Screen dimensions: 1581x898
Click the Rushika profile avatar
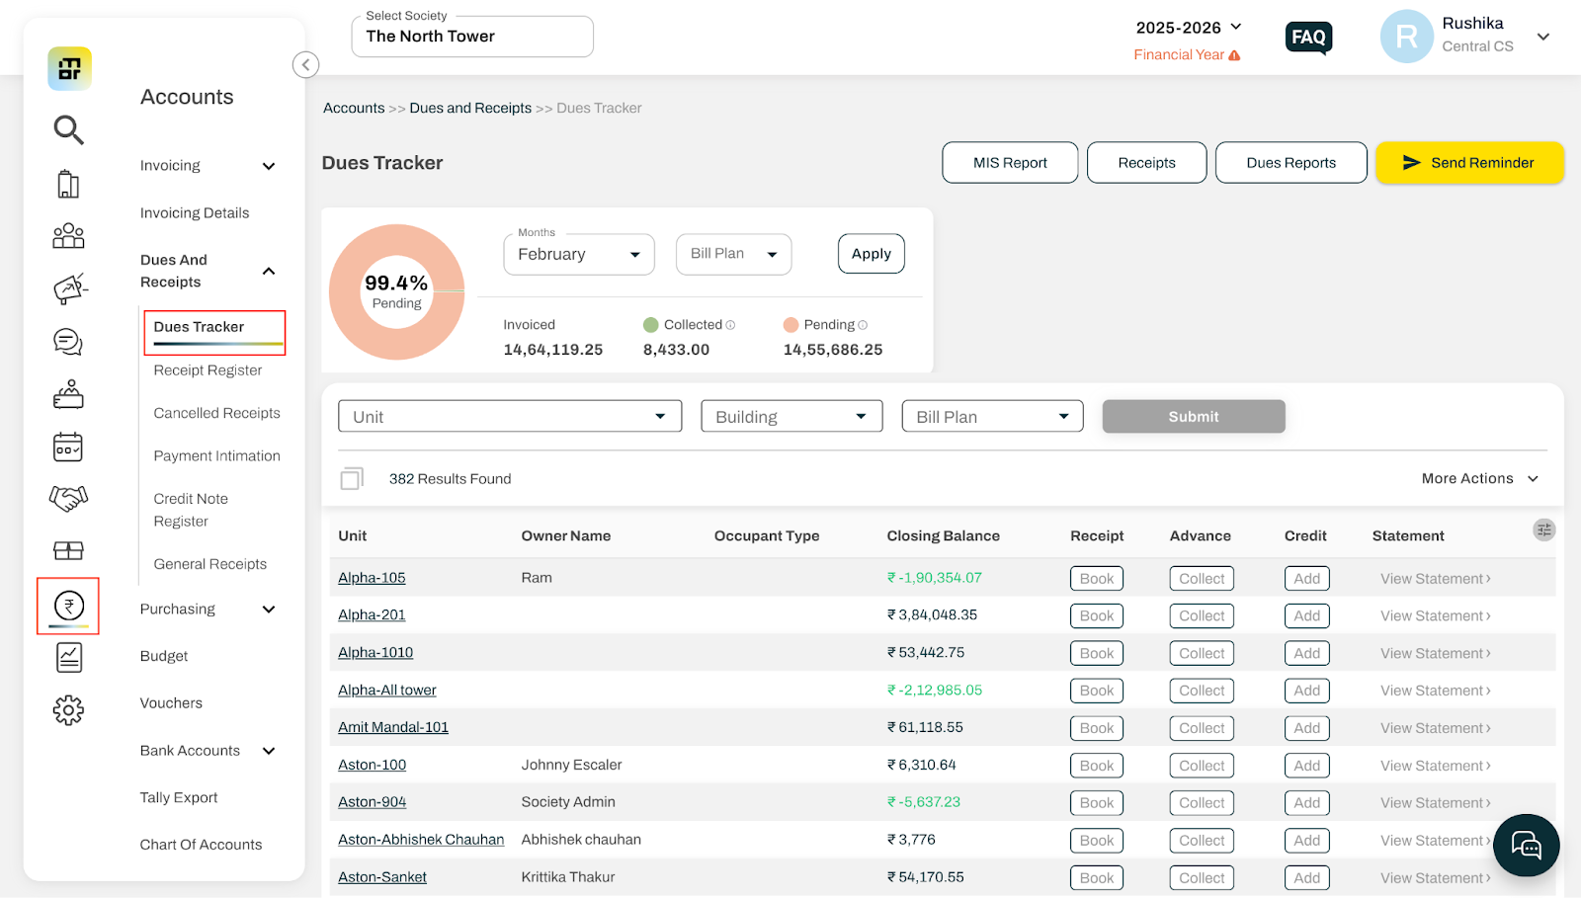click(x=1406, y=37)
